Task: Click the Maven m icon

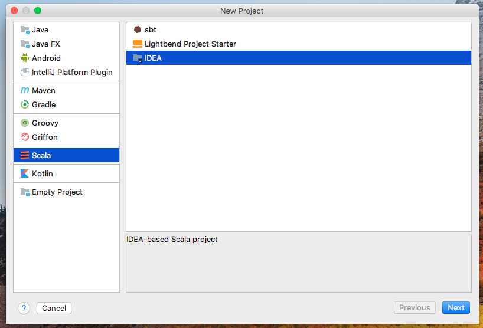Action: click(25, 90)
